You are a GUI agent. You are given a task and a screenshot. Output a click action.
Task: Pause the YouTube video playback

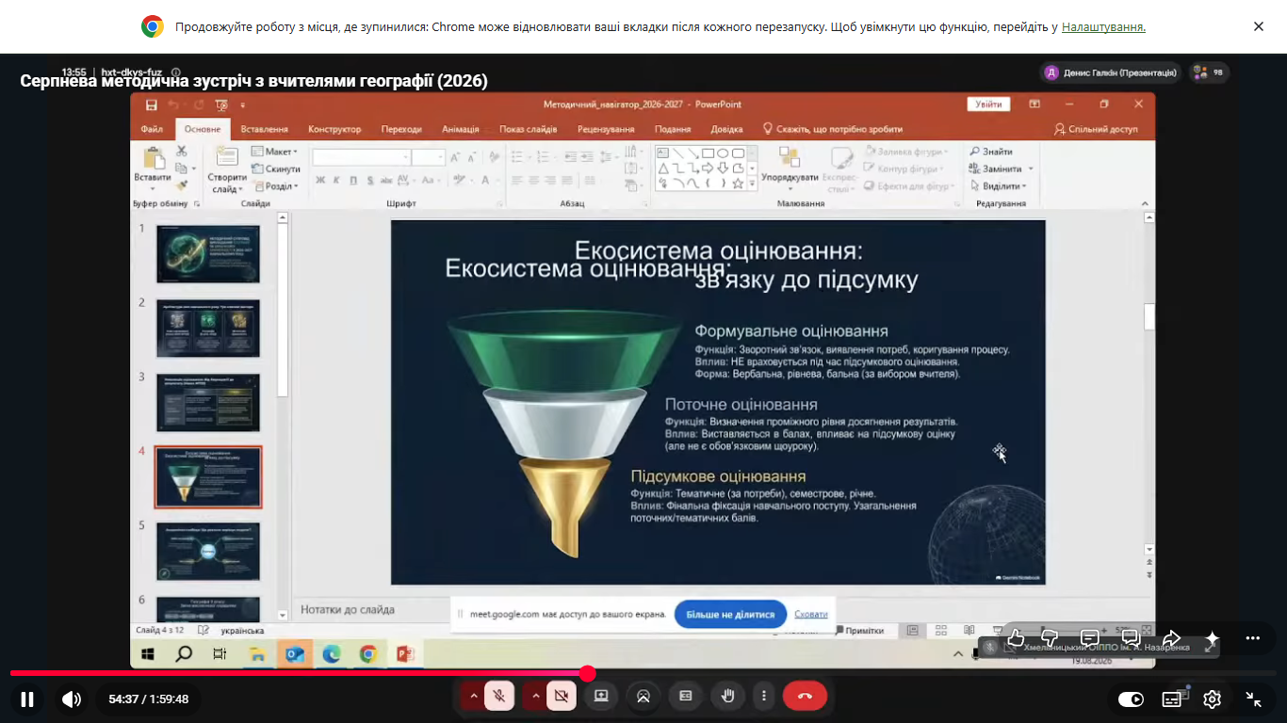click(27, 699)
